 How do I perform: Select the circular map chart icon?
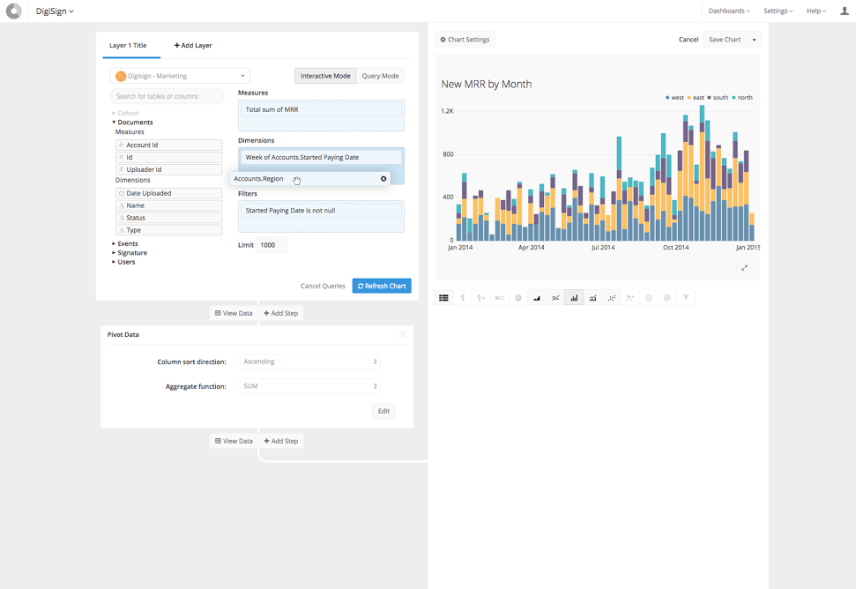649,297
